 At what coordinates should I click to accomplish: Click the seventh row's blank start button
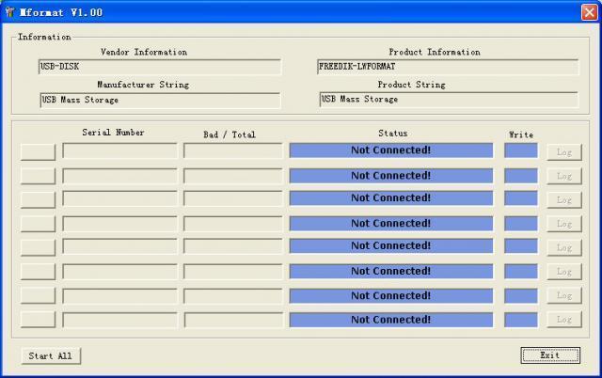38,295
